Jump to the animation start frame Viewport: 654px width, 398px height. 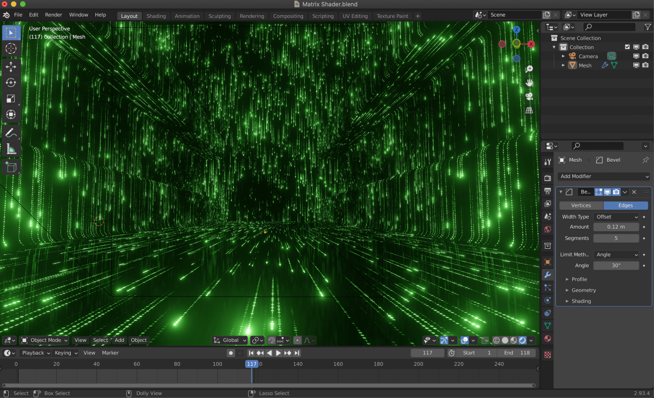pyautogui.click(x=251, y=353)
